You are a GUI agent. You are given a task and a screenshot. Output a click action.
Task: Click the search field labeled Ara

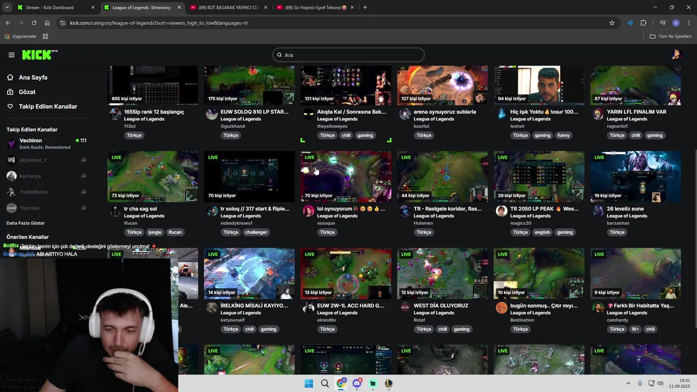click(348, 55)
